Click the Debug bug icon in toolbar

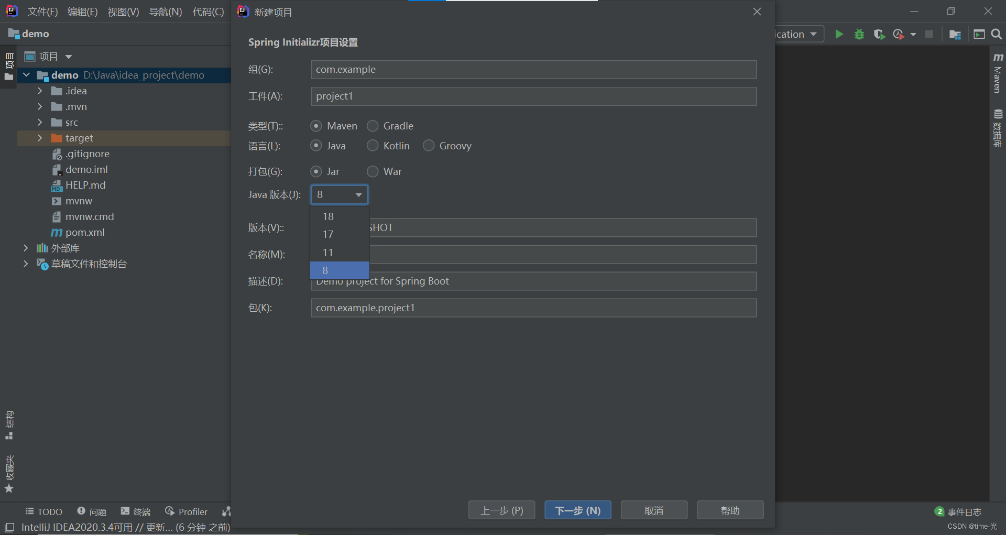859,34
